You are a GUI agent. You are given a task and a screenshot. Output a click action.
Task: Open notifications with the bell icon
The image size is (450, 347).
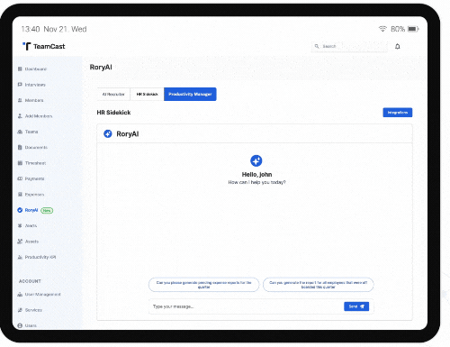click(398, 46)
